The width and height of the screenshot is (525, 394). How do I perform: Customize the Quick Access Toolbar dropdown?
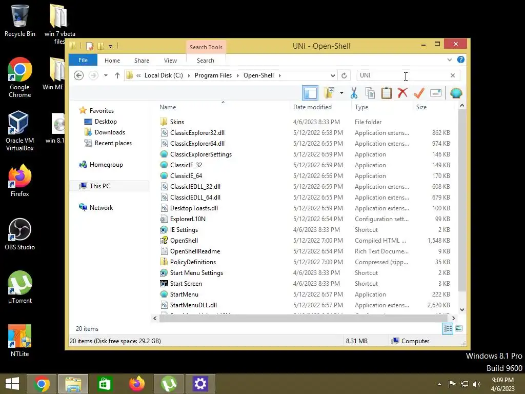(111, 46)
